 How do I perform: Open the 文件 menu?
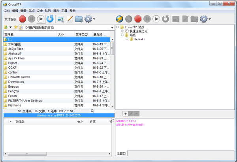click(x=7, y=11)
